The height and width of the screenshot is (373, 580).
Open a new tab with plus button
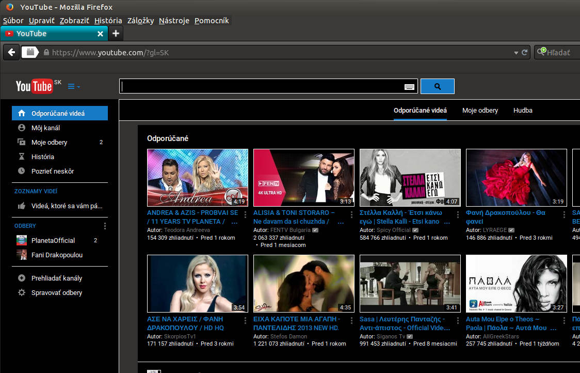116,34
